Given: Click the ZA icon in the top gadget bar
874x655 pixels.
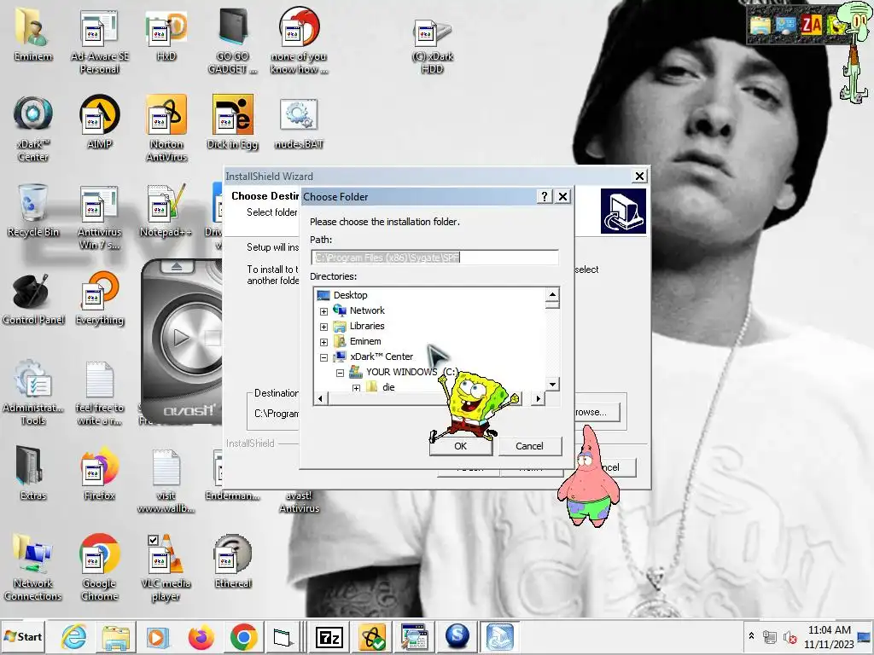Looking at the screenshot, I should click(x=811, y=25).
